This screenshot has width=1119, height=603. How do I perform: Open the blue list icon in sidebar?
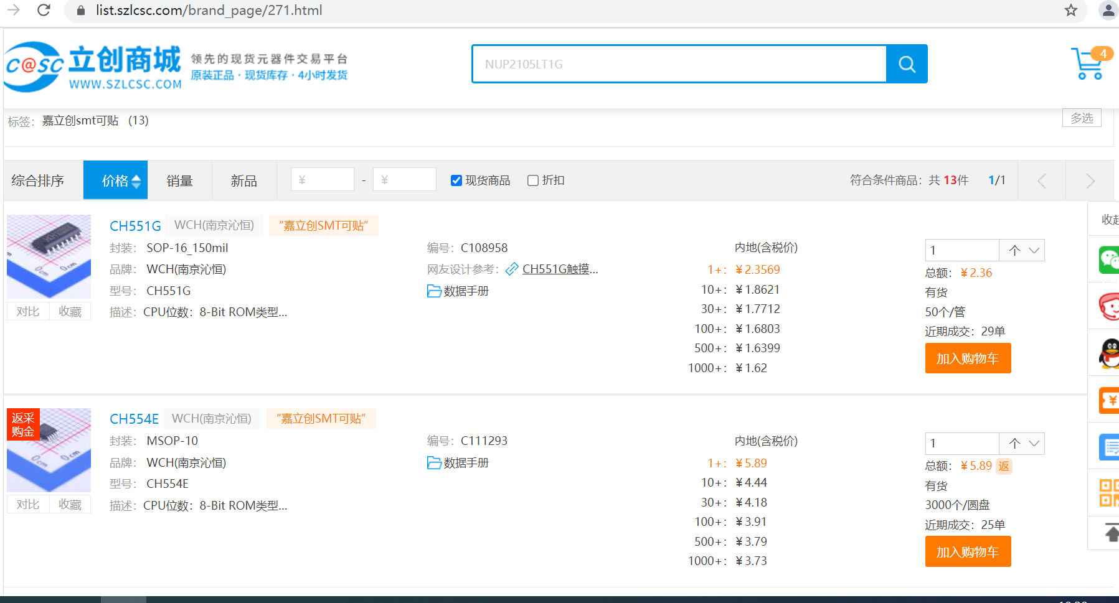tap(1109, 447)
